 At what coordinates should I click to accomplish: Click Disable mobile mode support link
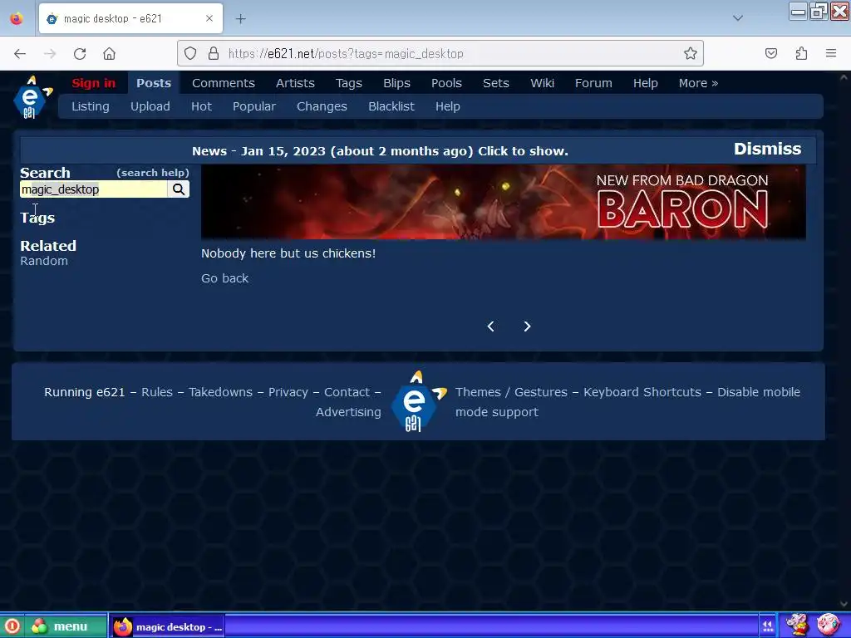click(628, 402)
